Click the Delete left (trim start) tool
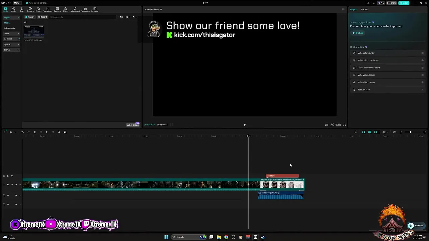 pyautogui.click(x=41, y=132)
